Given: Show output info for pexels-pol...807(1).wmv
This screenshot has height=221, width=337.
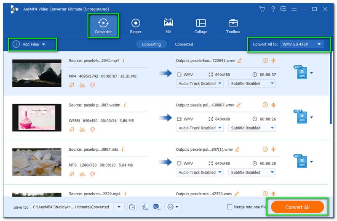Looking at the screenshot, I should tap(265, 149).
